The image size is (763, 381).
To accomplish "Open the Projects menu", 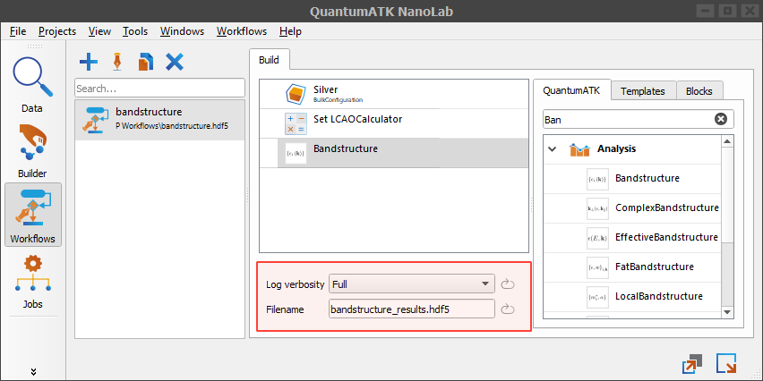I will point(57,31).
